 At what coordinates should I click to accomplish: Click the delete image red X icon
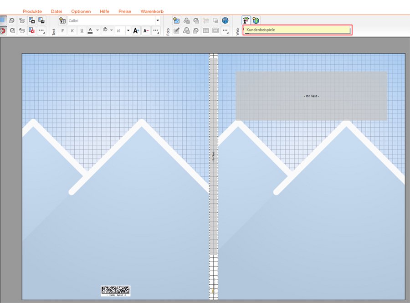click(x=31, y=31)
